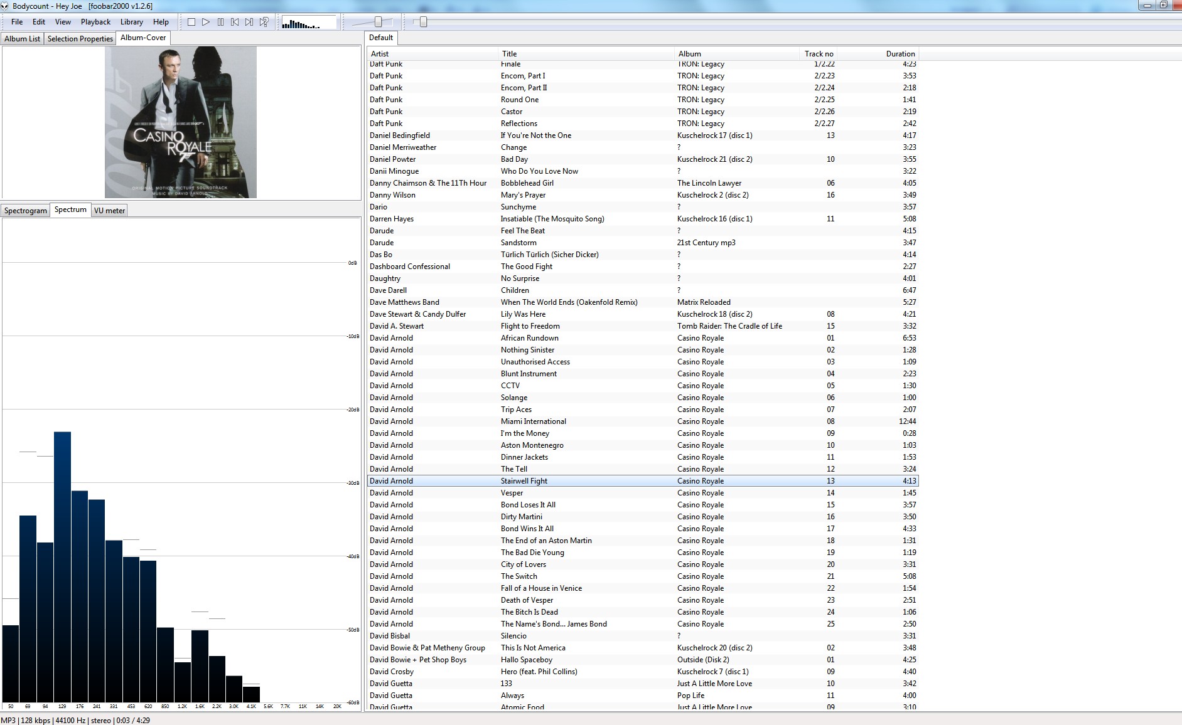Open the Playback menu
The height and width of the screenshot is (725, 1182).
[x=95, y=22]
